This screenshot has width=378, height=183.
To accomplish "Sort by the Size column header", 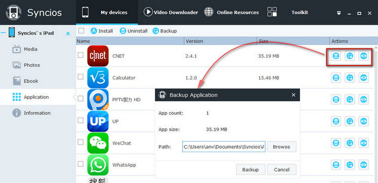I will (x=293, y=41).
